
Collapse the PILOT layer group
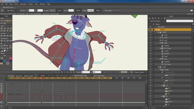pyautogui.click(x=156, y=30)
